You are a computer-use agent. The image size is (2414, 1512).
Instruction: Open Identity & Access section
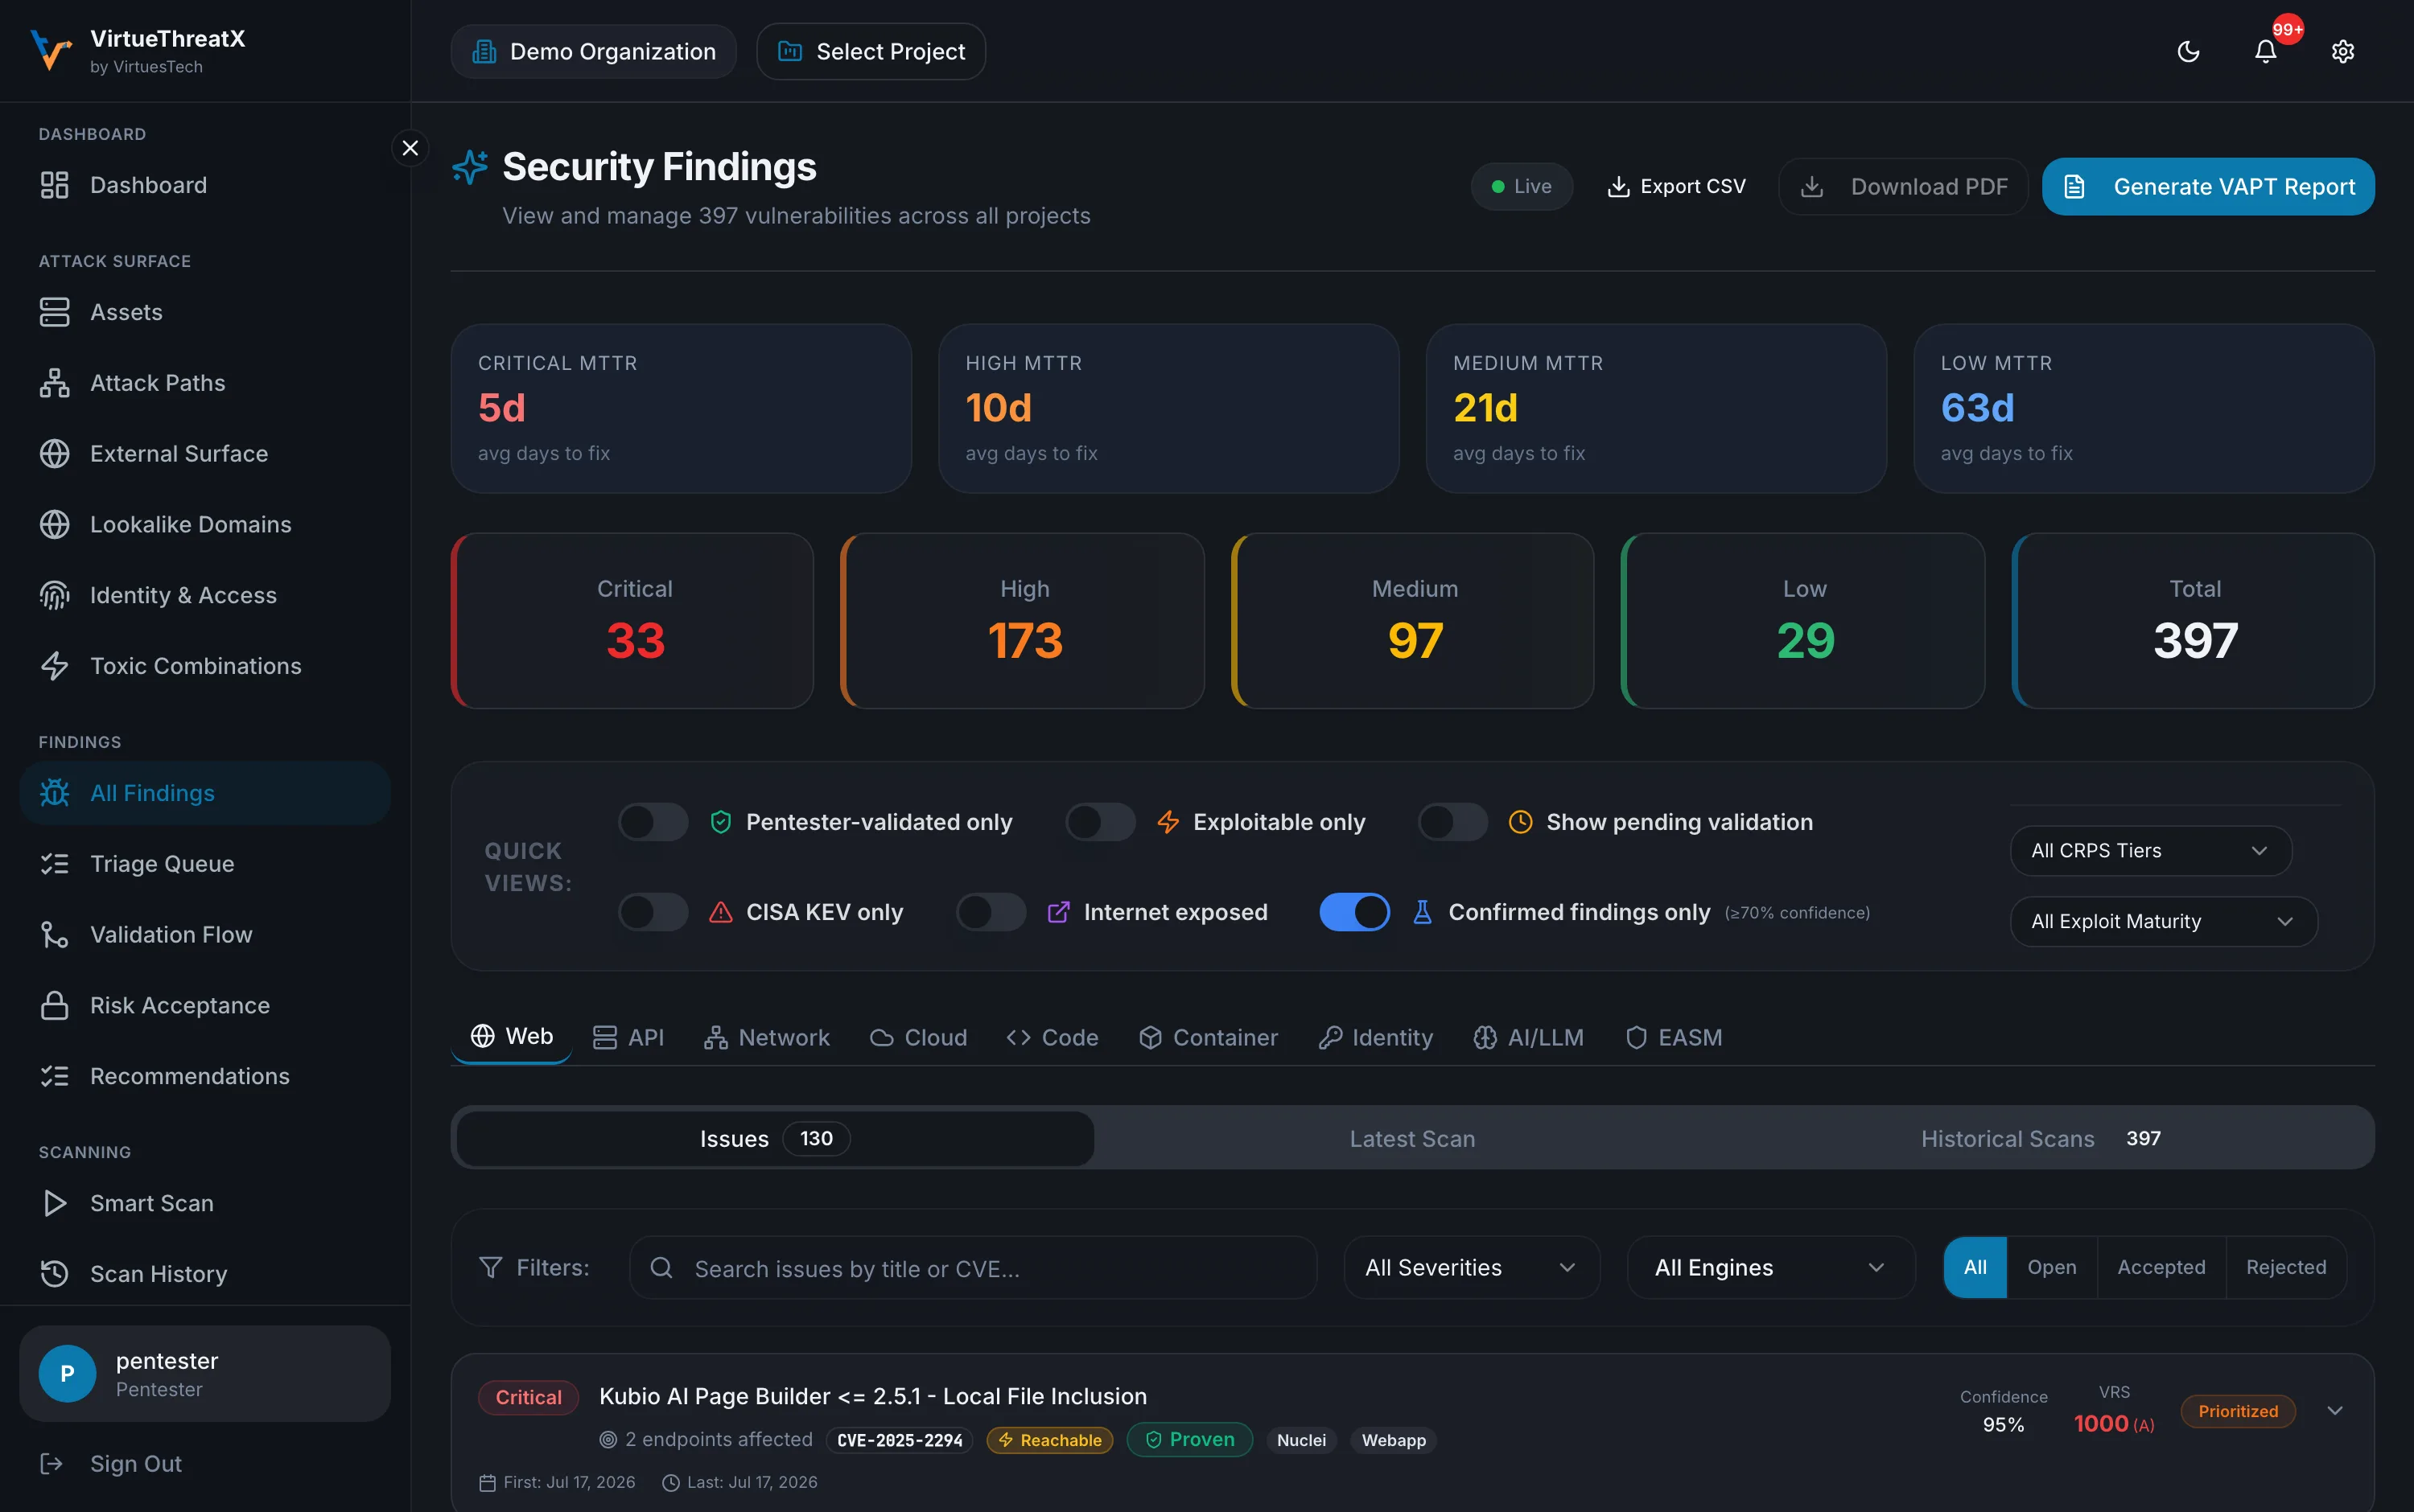[204, 595]
